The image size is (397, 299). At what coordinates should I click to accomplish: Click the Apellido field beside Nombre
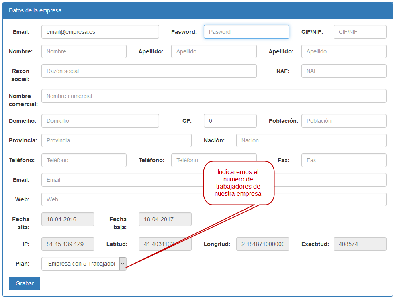point(213,51)
